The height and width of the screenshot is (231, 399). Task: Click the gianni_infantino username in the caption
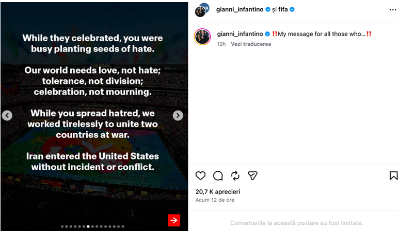click(240, 34)
